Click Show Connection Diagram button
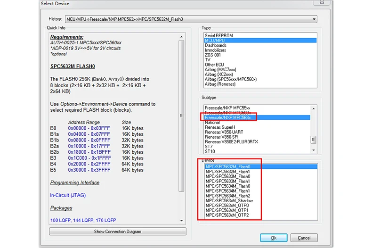Viewport: 372px width, 248px height. click(x=118, y=231)
